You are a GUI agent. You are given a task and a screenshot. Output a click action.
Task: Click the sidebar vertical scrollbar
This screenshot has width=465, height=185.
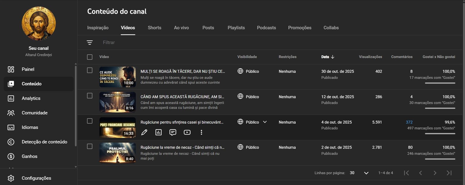click(x=76, y=104)
